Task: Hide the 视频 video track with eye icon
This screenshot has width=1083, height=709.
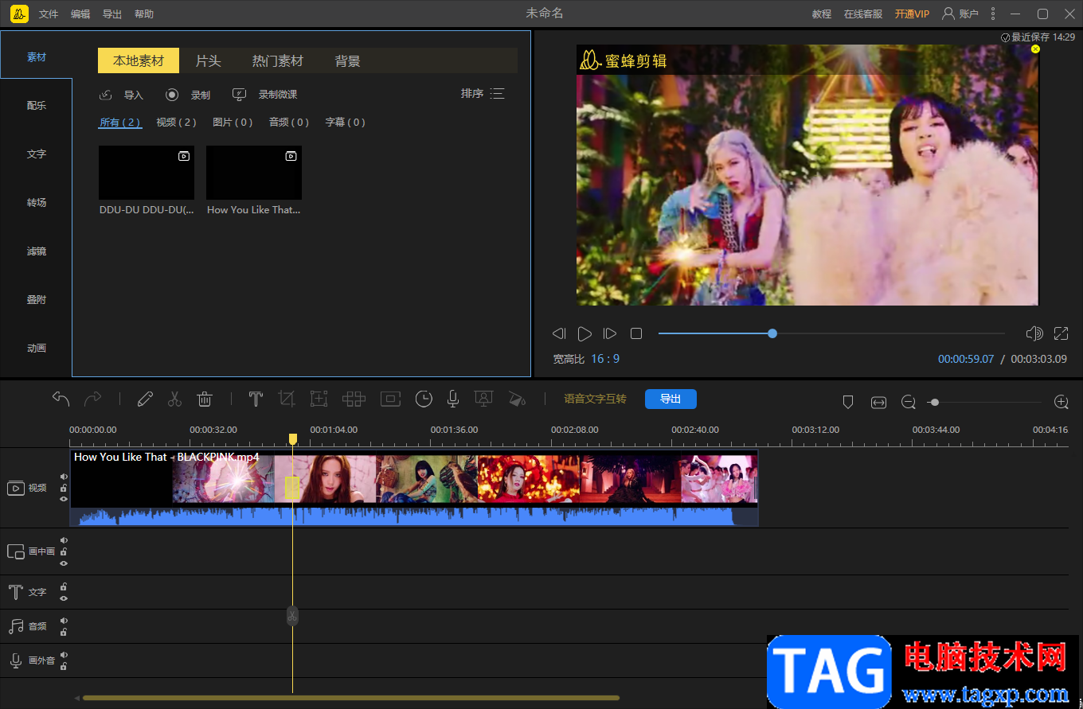Action: [x=64, y=499]
